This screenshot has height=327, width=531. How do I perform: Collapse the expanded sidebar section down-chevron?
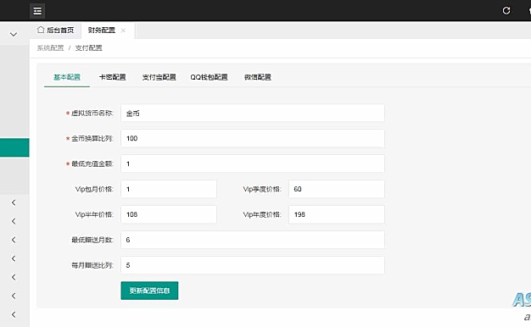pos(14,34)
